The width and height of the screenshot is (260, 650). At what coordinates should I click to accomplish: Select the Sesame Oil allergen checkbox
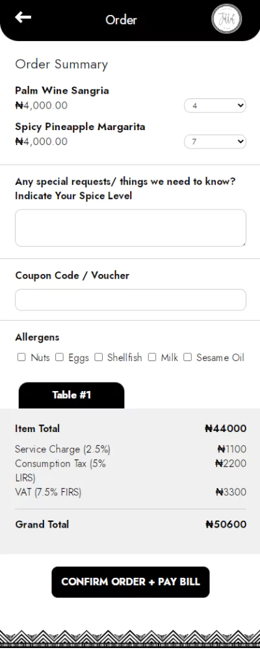(x=188, y=357)
